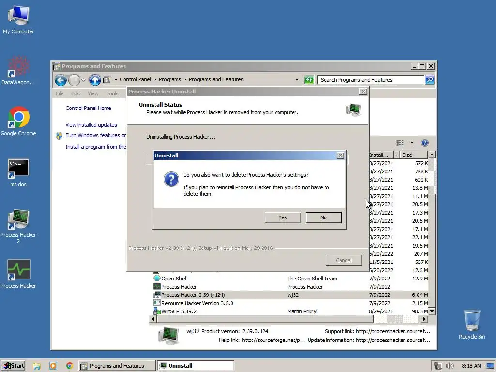Switch to Programs and Features taskbar button
Image resolution: width=496 pixels, height=372 pixels.
117,366
